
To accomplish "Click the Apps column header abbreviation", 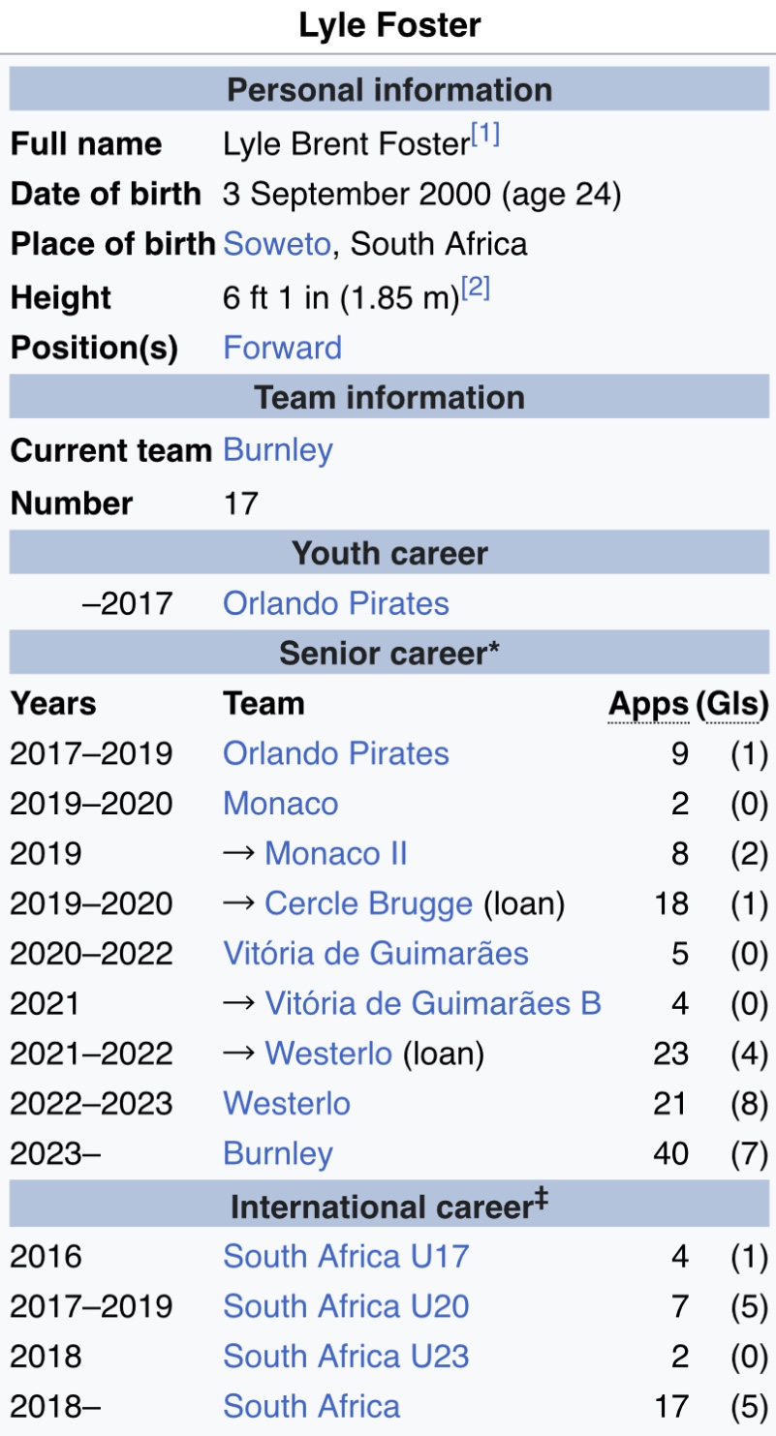I will pyautogui.click(x=648, y=704).
